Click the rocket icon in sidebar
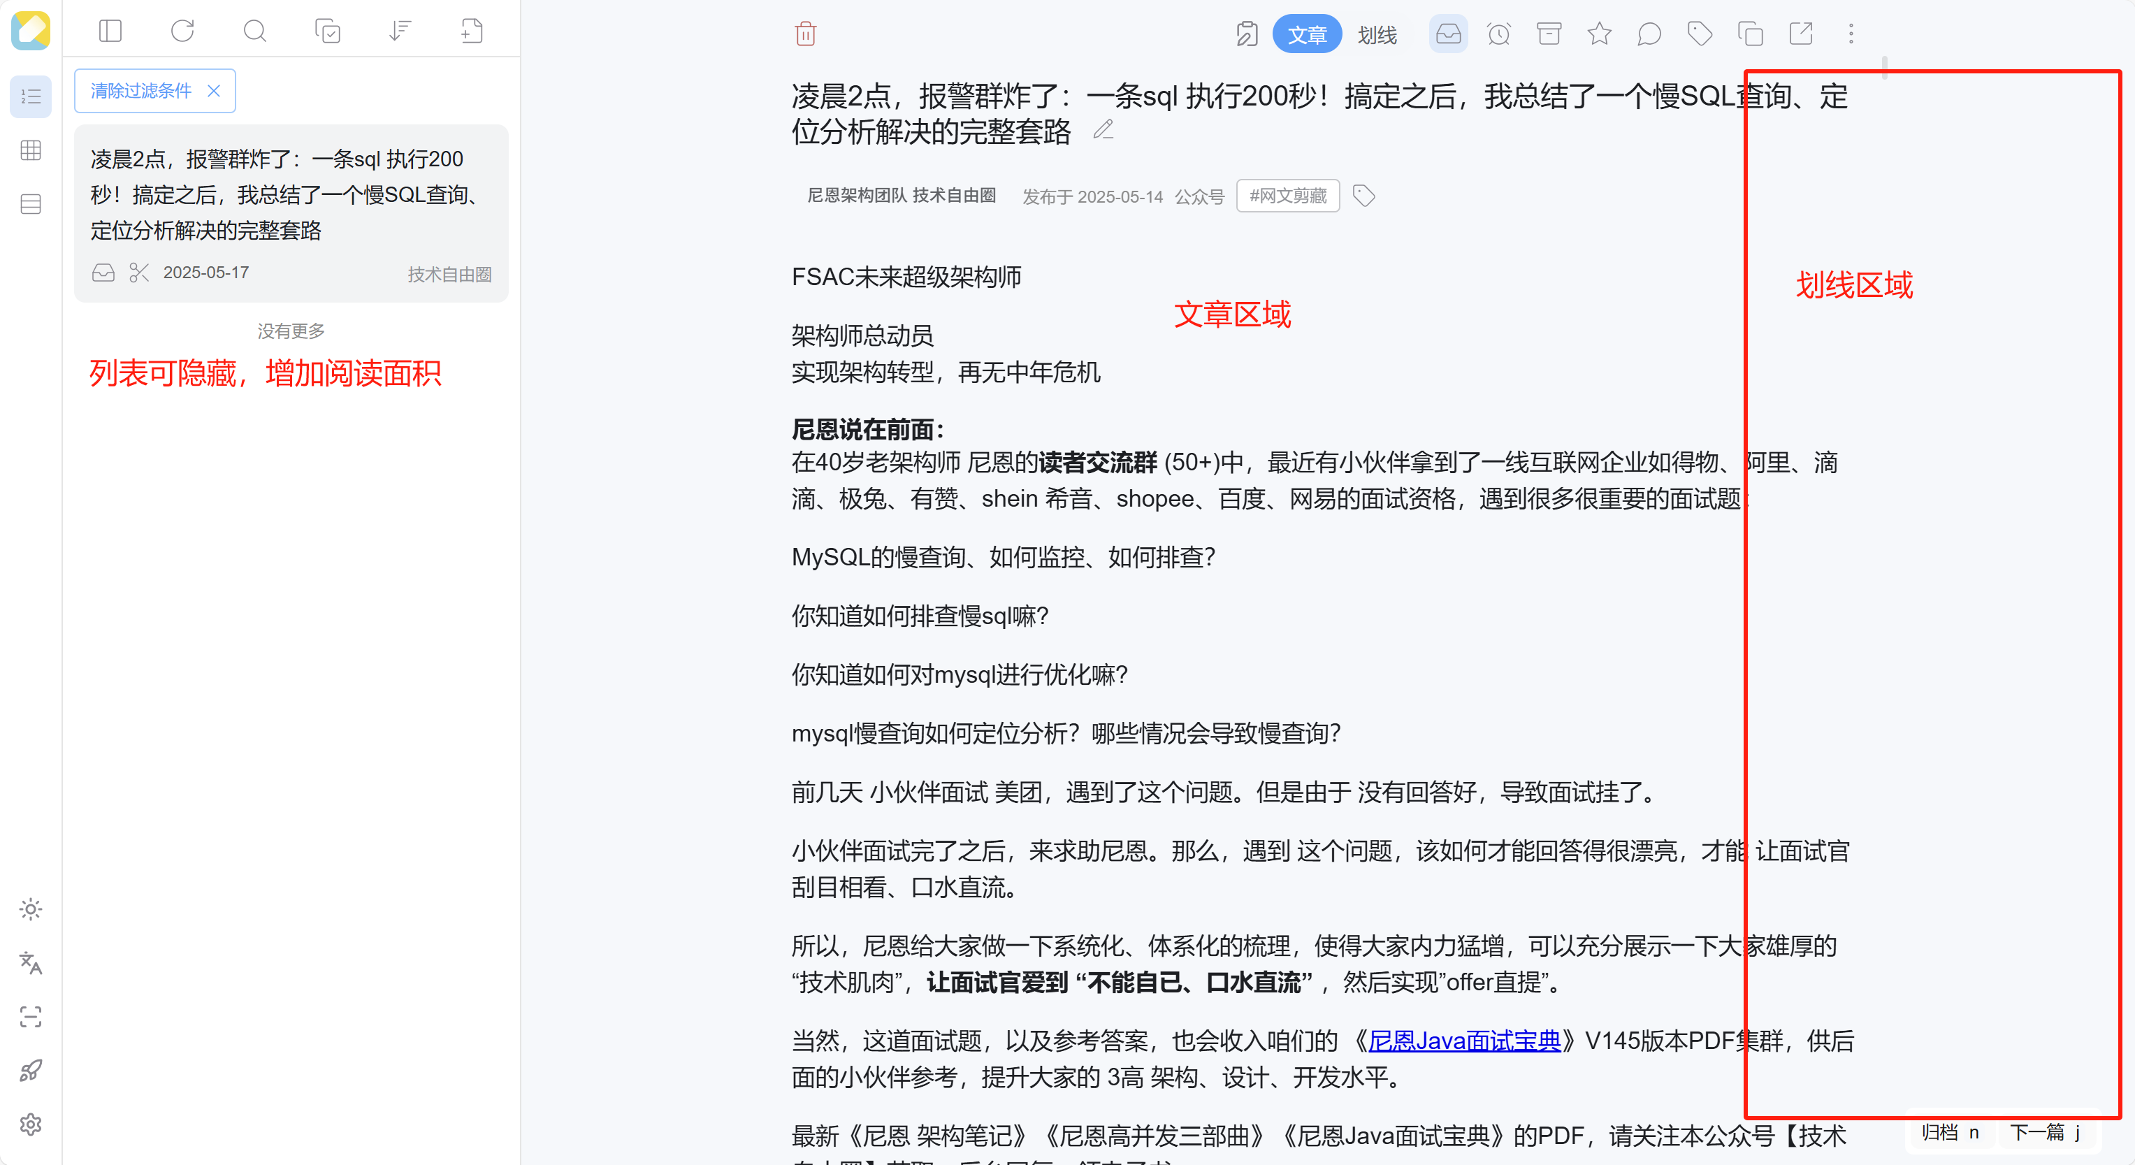The image size is (2135, 1165). point(31,1071)
